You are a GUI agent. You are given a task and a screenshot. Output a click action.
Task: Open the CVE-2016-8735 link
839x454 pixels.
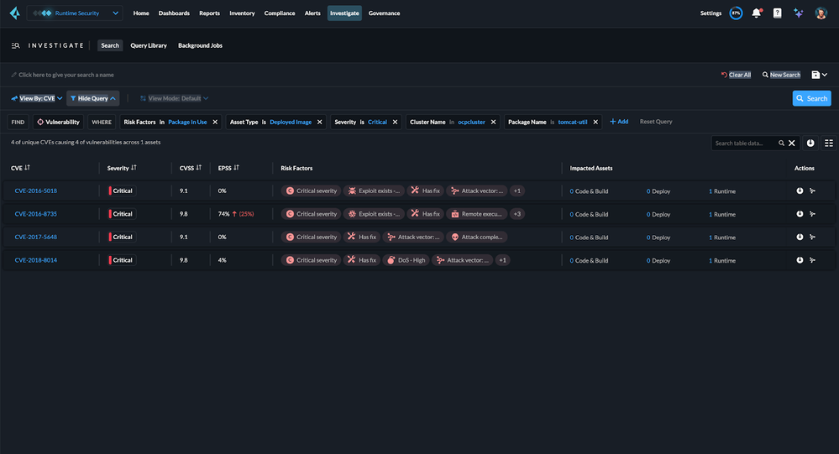(35, 214)
